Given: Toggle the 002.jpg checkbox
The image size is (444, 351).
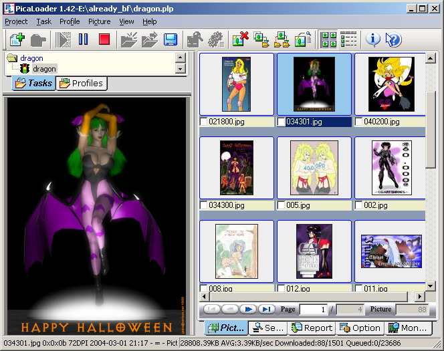Looking at the screenshot, I should (x=359, y=205).
